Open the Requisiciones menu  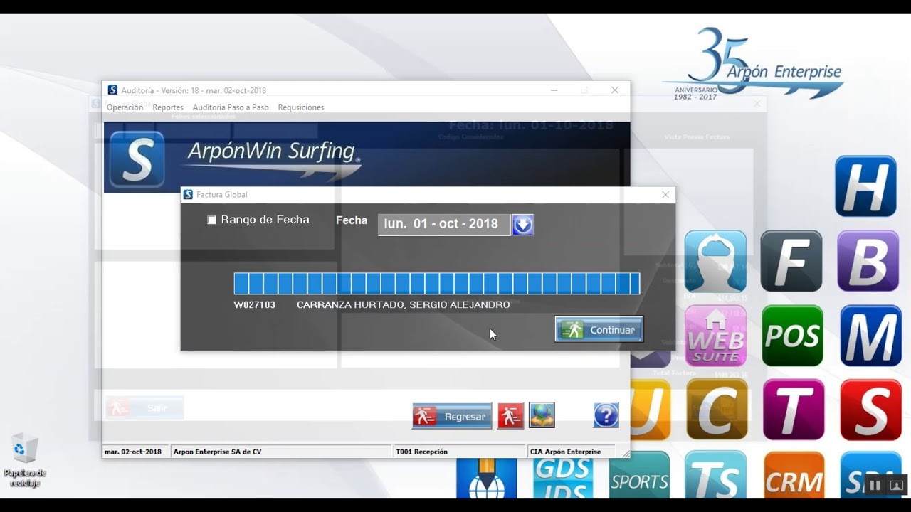click(x=301, y=107)
